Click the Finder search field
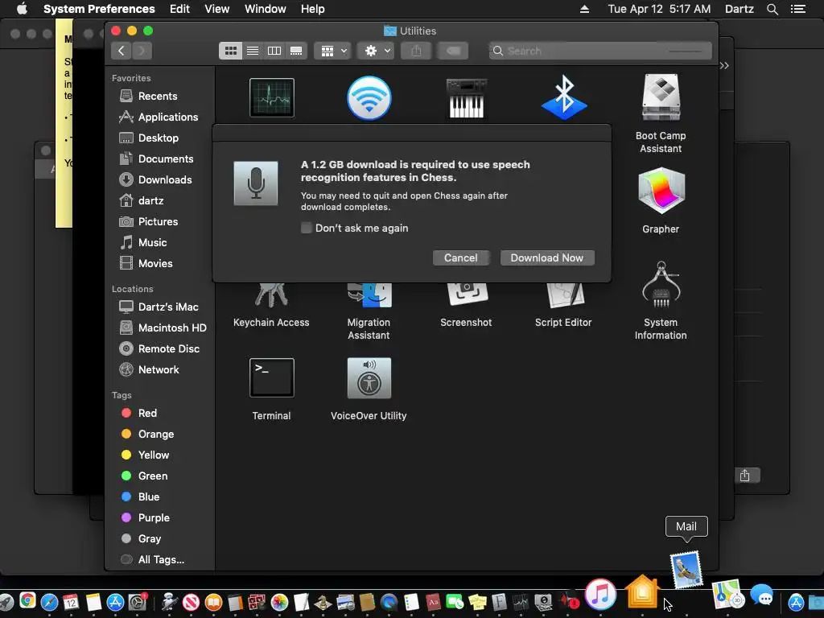824x618 pixels. pos(600,51)
